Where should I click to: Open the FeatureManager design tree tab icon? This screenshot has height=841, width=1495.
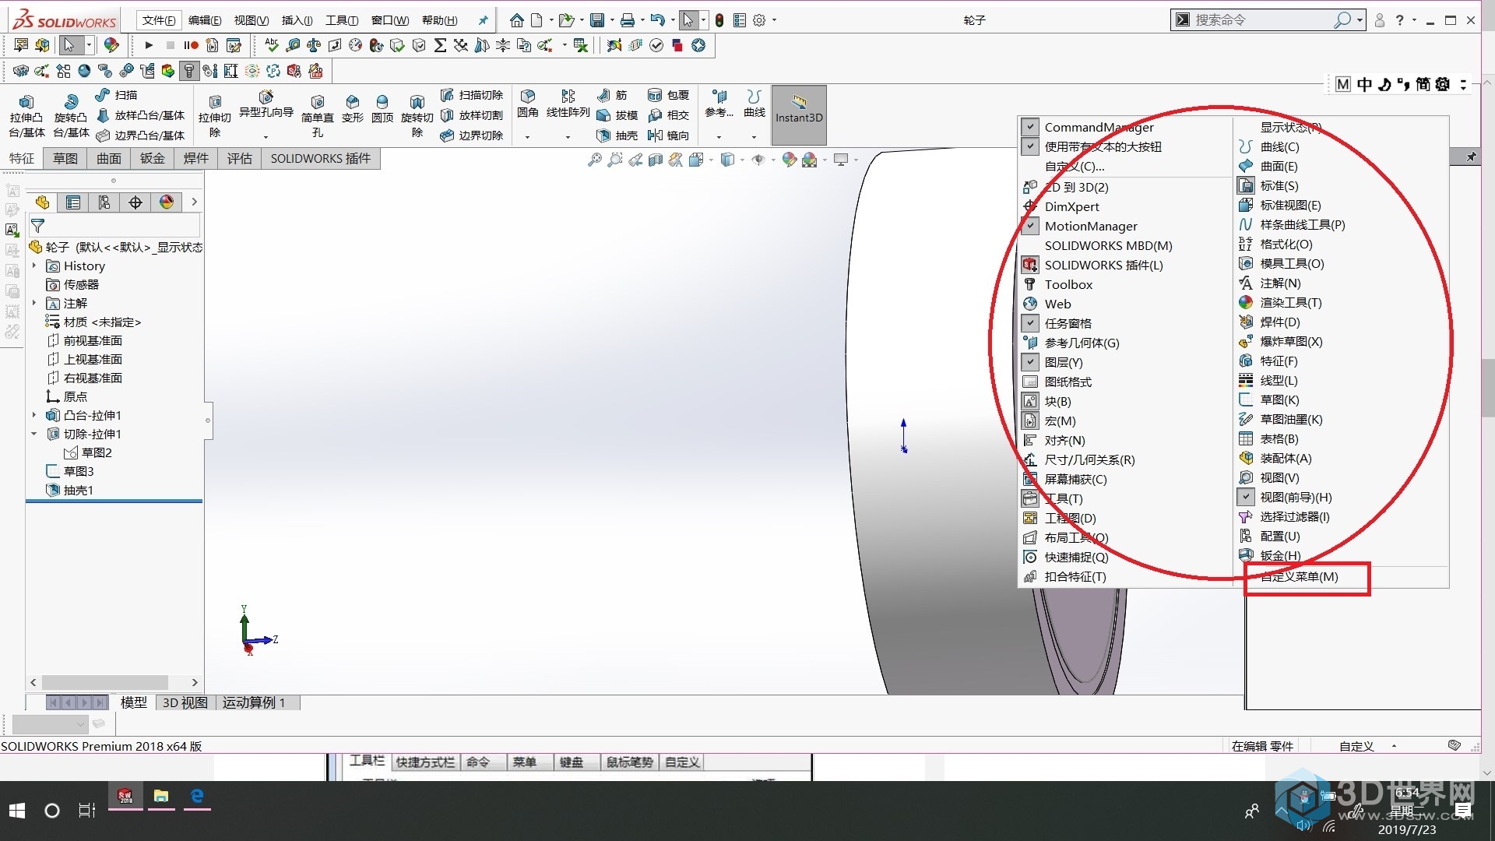coord(42,202)
